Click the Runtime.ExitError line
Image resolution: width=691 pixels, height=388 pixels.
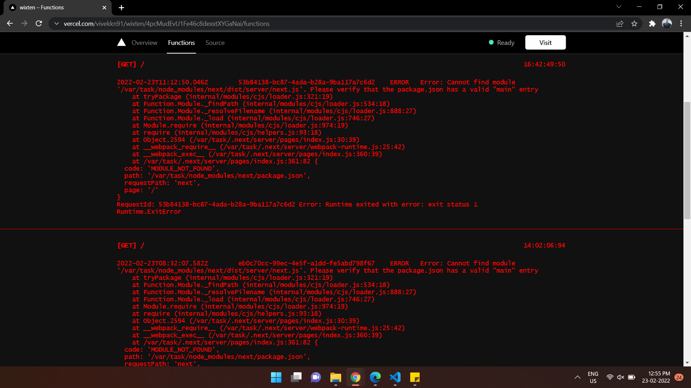click(149, 212)
